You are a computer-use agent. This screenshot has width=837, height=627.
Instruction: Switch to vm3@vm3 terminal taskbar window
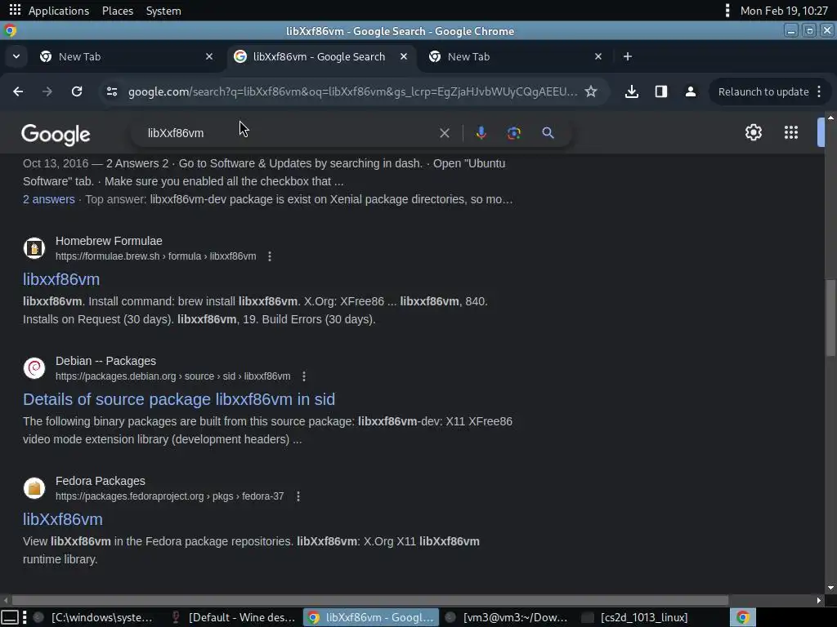[507, 617]
